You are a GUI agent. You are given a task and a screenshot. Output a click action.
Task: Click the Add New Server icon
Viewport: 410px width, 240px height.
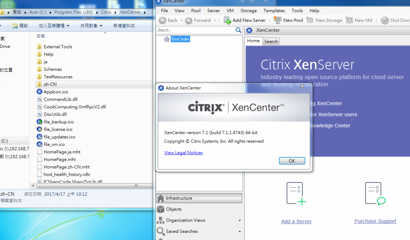(x=227, y=20)
